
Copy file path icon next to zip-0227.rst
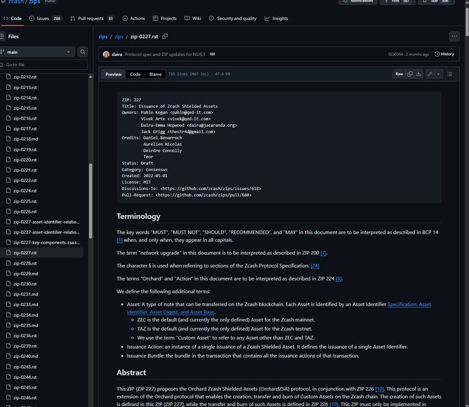[x=165, y=36]
